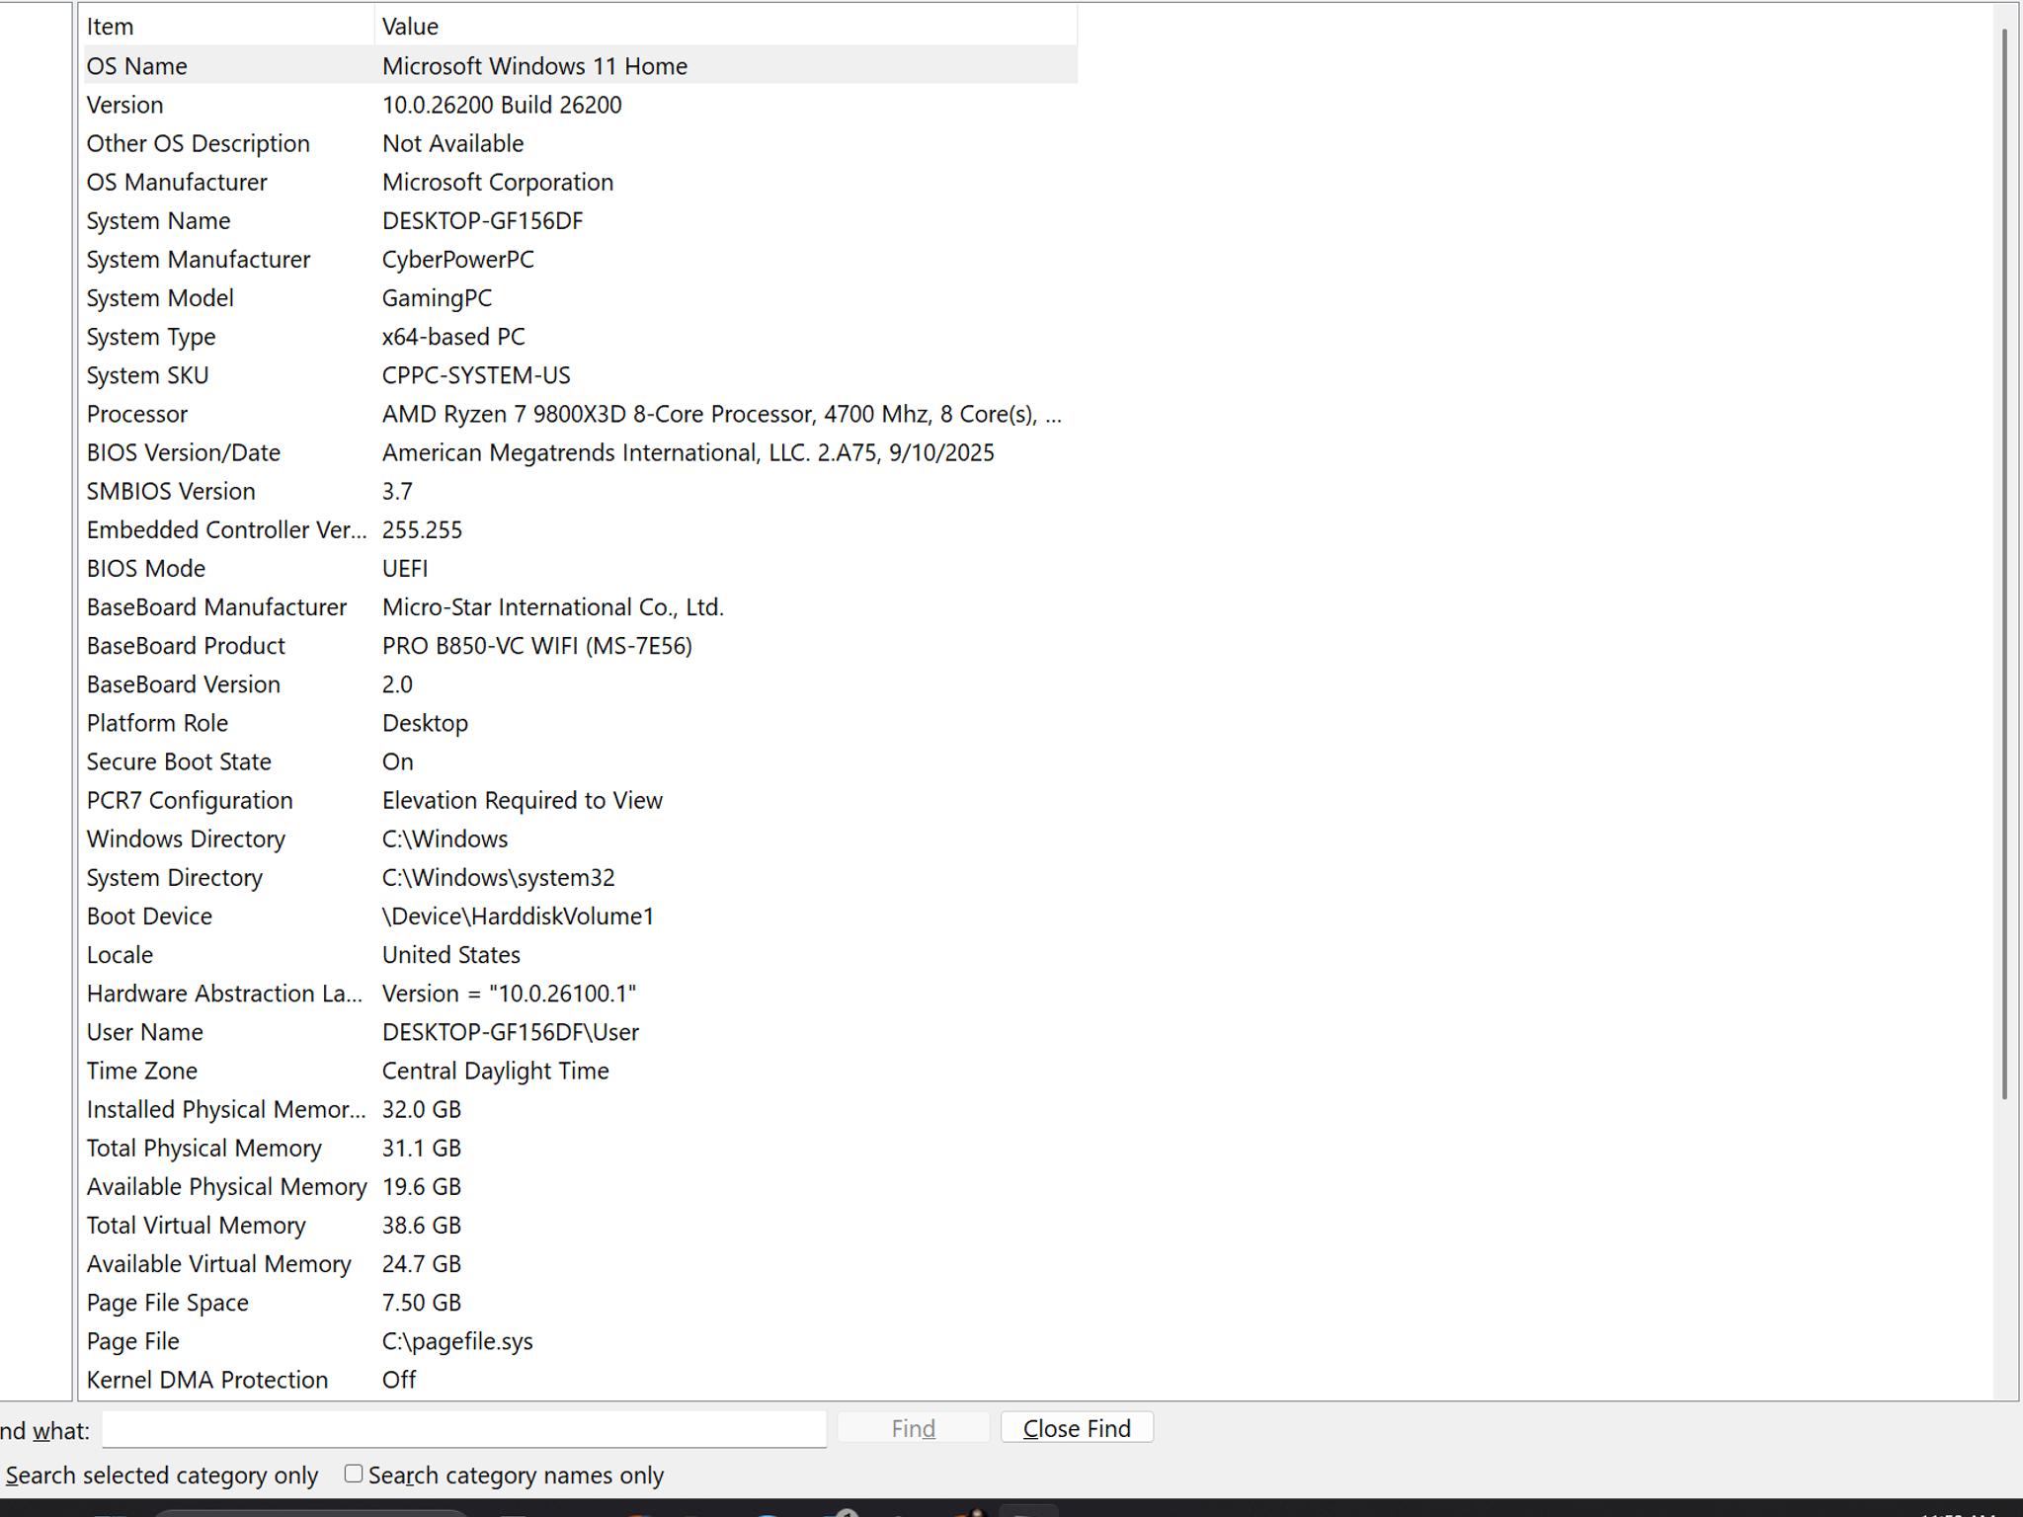The height and width of the screenshot is (1517, 2023).
Task: Focus the 'Find what' text field
Action: click(x=464, y=1428)
